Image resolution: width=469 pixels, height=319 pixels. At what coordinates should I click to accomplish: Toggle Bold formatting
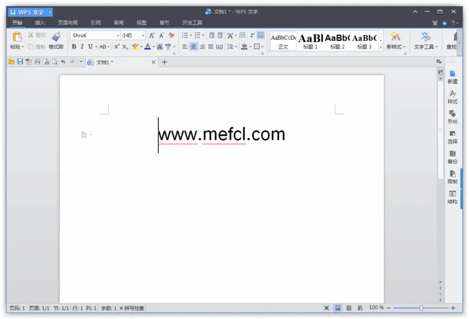[74, 47]
